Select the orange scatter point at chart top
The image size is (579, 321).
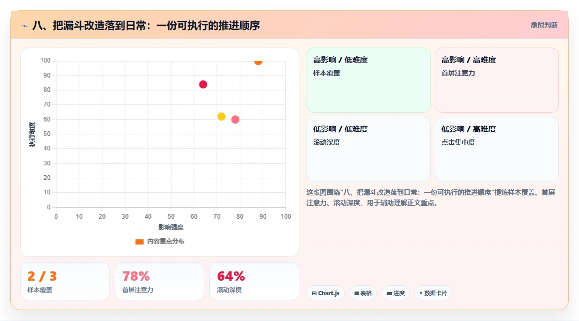click(258, 62)
